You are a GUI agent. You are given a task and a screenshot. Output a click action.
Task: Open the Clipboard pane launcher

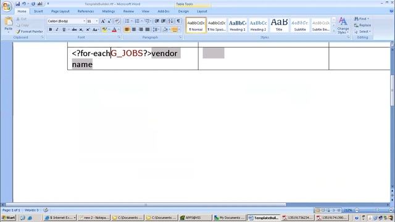pos(43,37)
